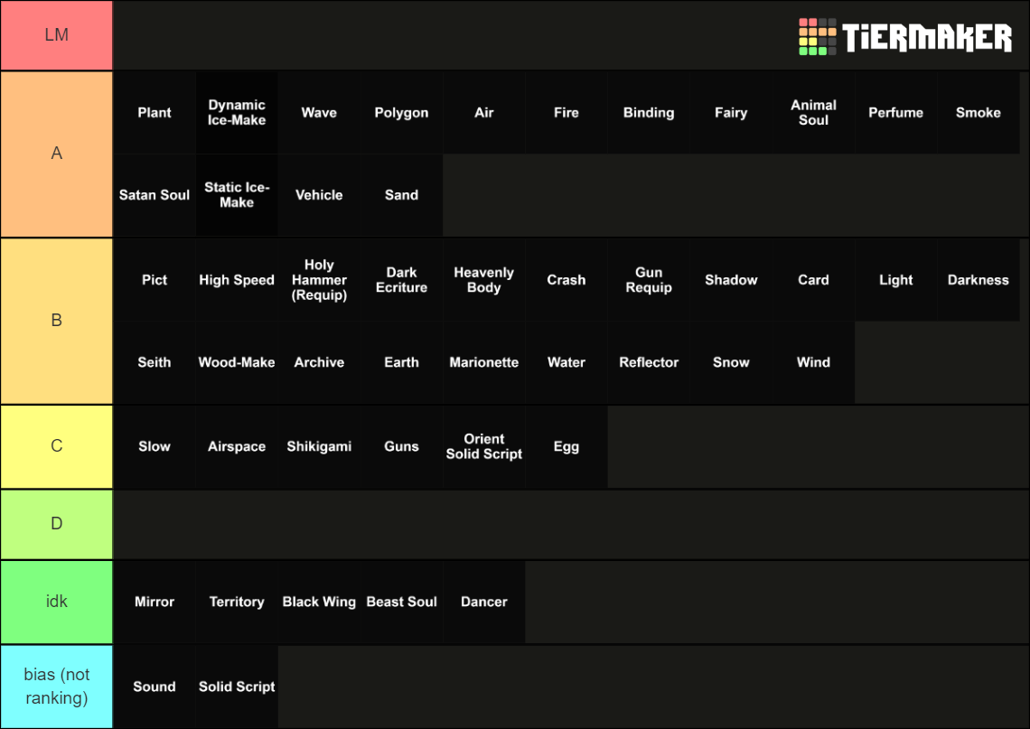The image size is (1030, 729).
Task: Click the Airspace tile
Action: tap(237, 446)
